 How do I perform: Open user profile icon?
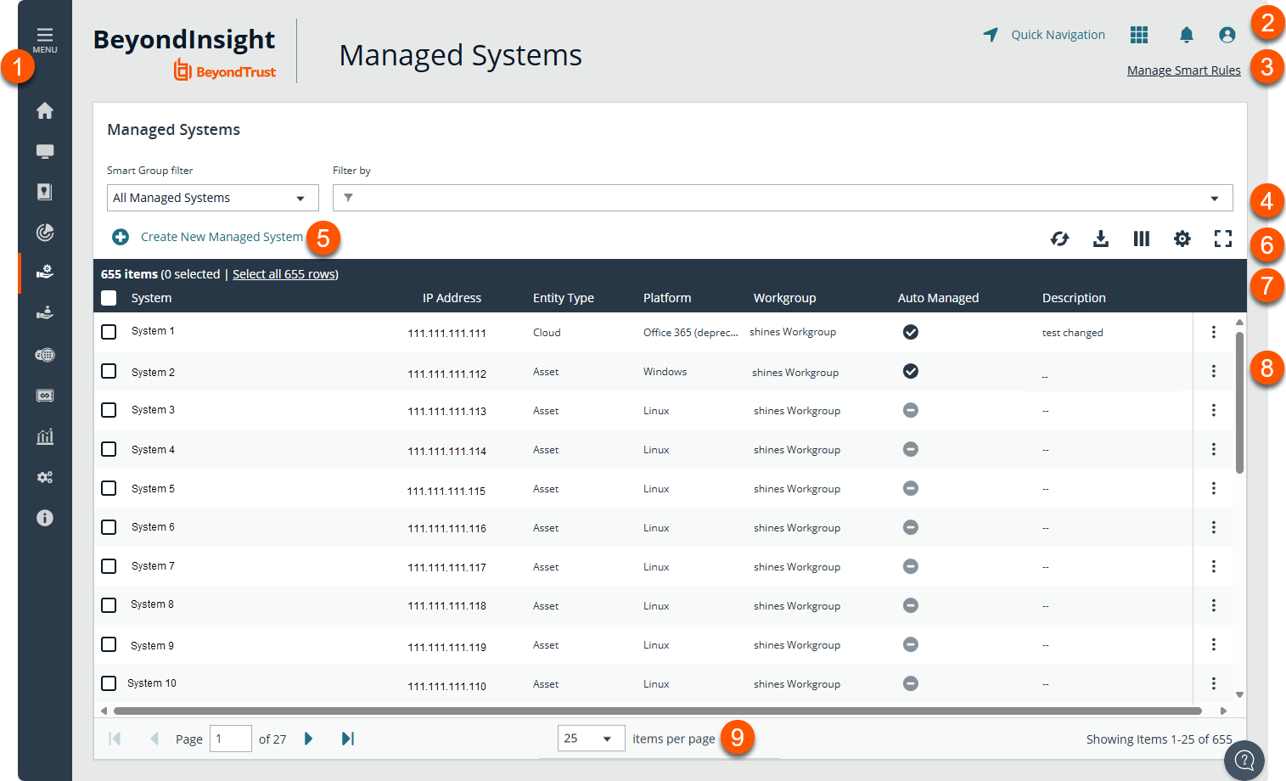1227,35
